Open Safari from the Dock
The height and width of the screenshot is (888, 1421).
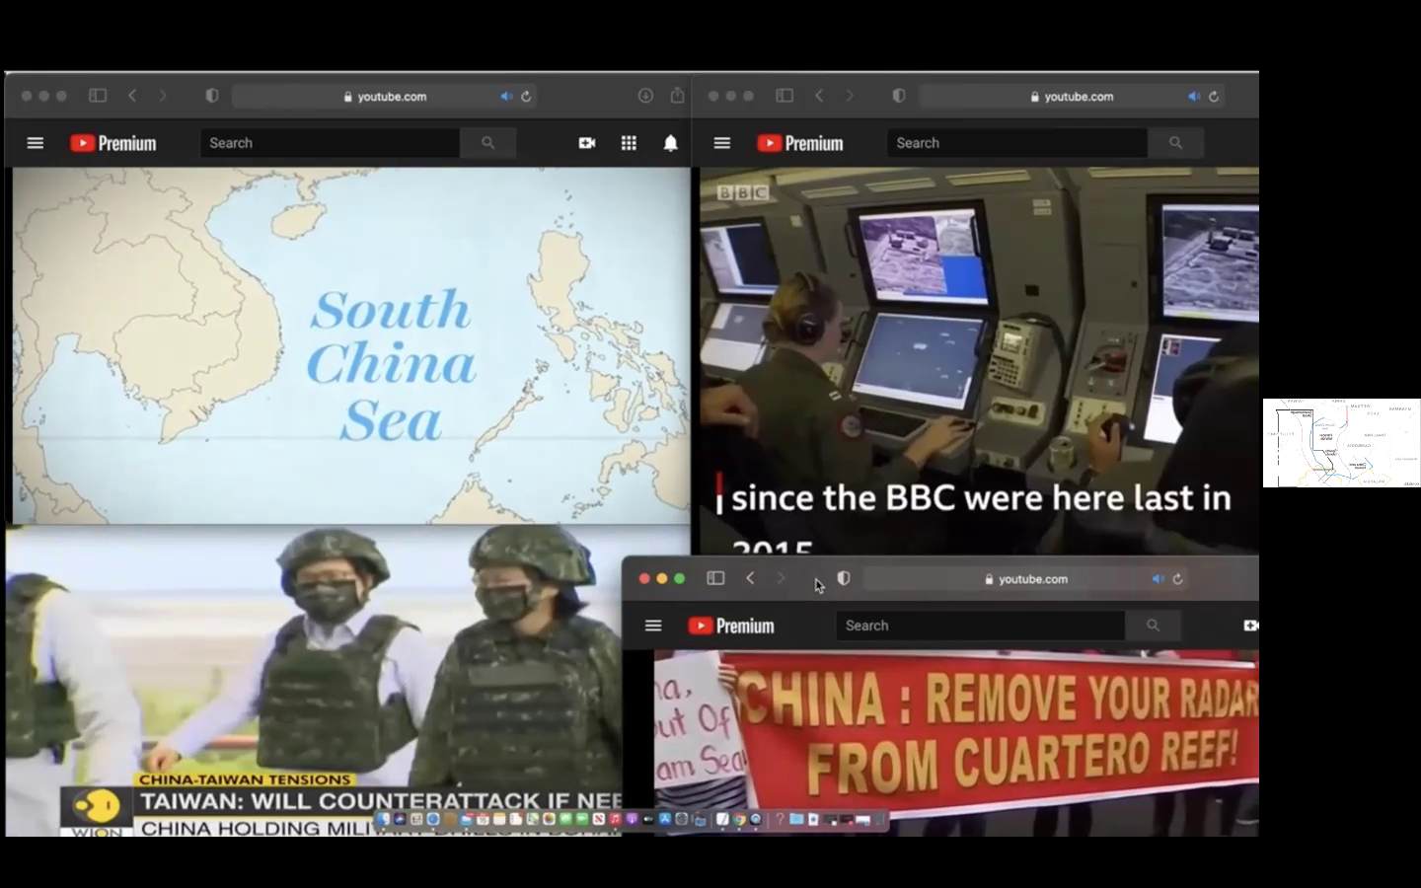click(x=433, y=819)
